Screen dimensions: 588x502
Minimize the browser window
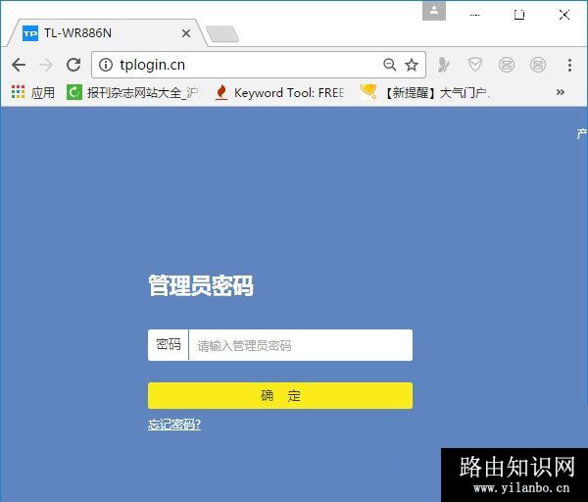[x=474, y=15]
